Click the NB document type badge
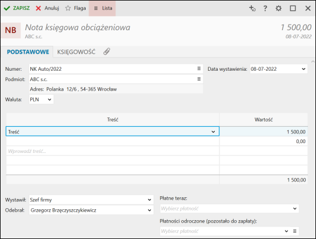316x239 pixels. tap(11, 30)
